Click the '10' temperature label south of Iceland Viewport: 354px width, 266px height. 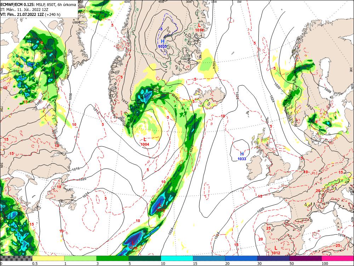pos(223,116)
